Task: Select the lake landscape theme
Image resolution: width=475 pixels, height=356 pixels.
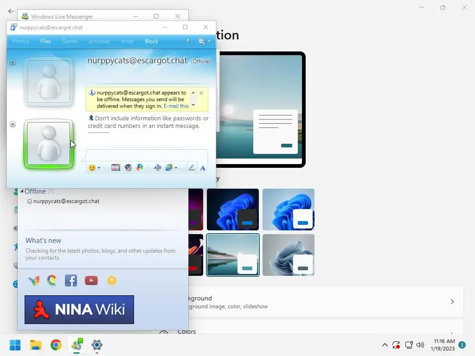Action: pyautogui.click(x=233, y=255)
